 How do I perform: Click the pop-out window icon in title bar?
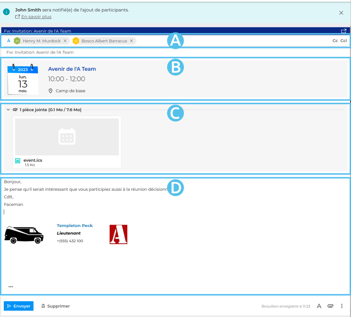coord(343,31)
